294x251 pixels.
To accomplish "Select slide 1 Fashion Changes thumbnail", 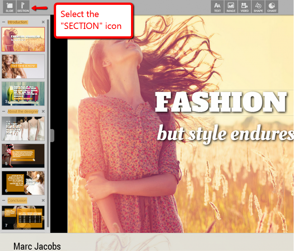I will pos(23,39).
